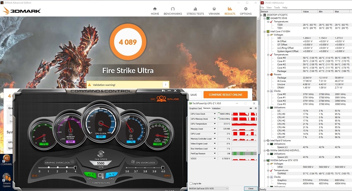
Task: Click the GPU-Z screenshot camera icon
Action: pyautogui.click(x=251, y=108)
